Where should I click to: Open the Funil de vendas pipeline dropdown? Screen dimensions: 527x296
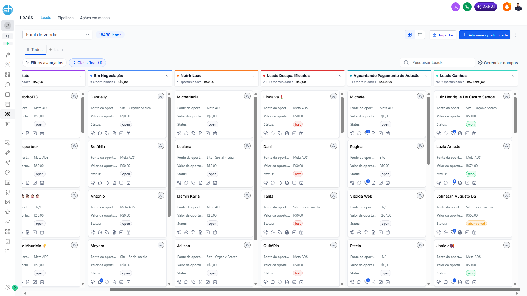point(57,35)
